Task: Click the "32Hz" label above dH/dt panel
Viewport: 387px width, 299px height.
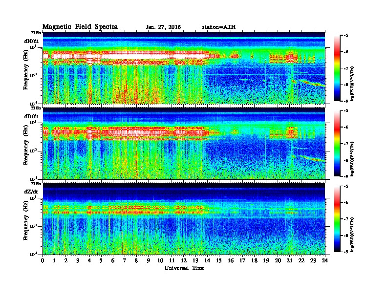Action: tap(36, 33)
